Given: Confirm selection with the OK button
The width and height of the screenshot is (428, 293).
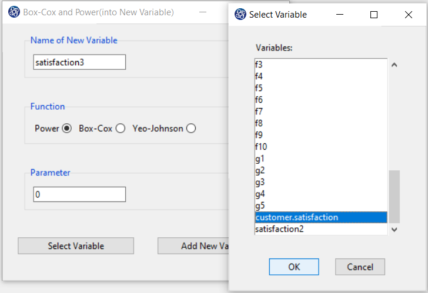Looking at the screenshot, I should pyautogui.click(x=294, y=267).
